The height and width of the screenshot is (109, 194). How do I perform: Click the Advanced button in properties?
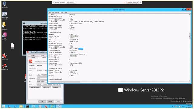[x=56, y=87]
